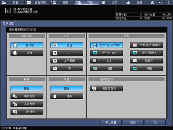Select 已复印 copied original type
The height and width of the screenshot is (130, 173).
[146, 61]
